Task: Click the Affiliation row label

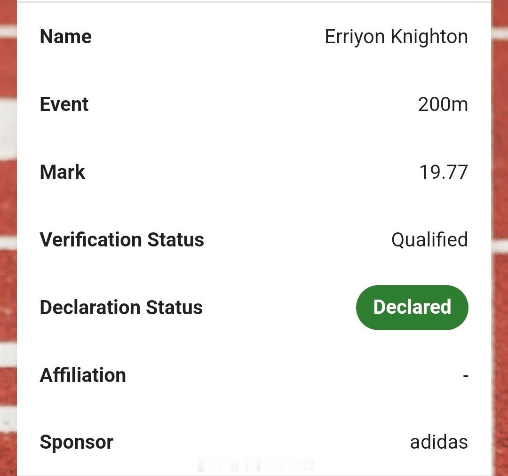Action: [x=83, y=375]
